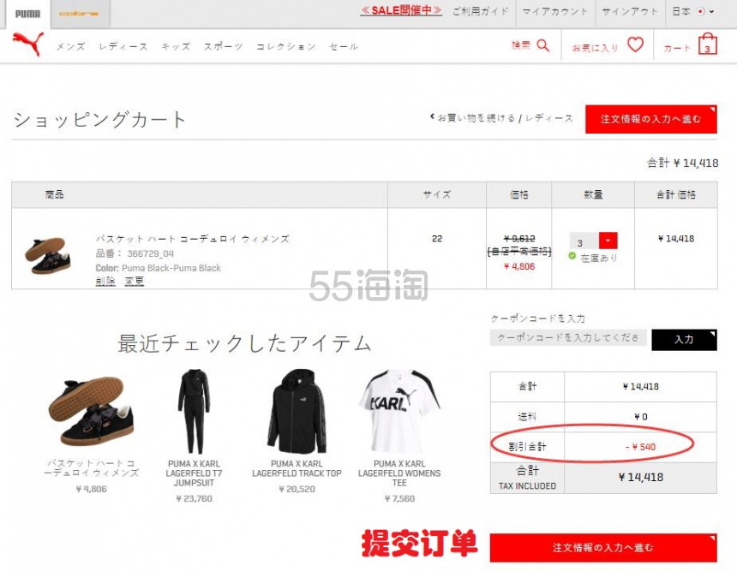This screenshot has width=737, height=571.
Task: Open the コレクション menu
Action: (x=285, y=46)
